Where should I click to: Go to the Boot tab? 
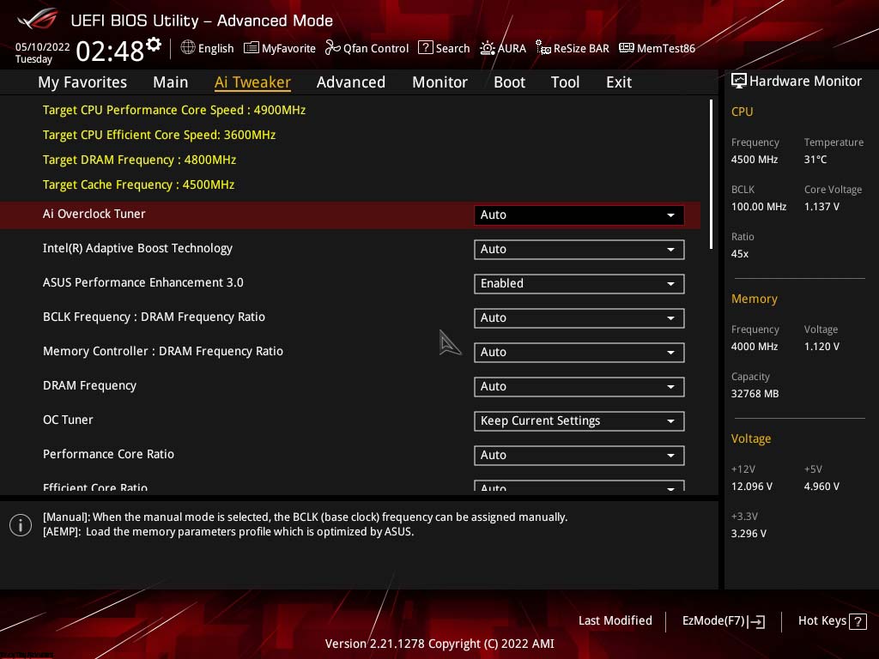[x=509, y=82]
